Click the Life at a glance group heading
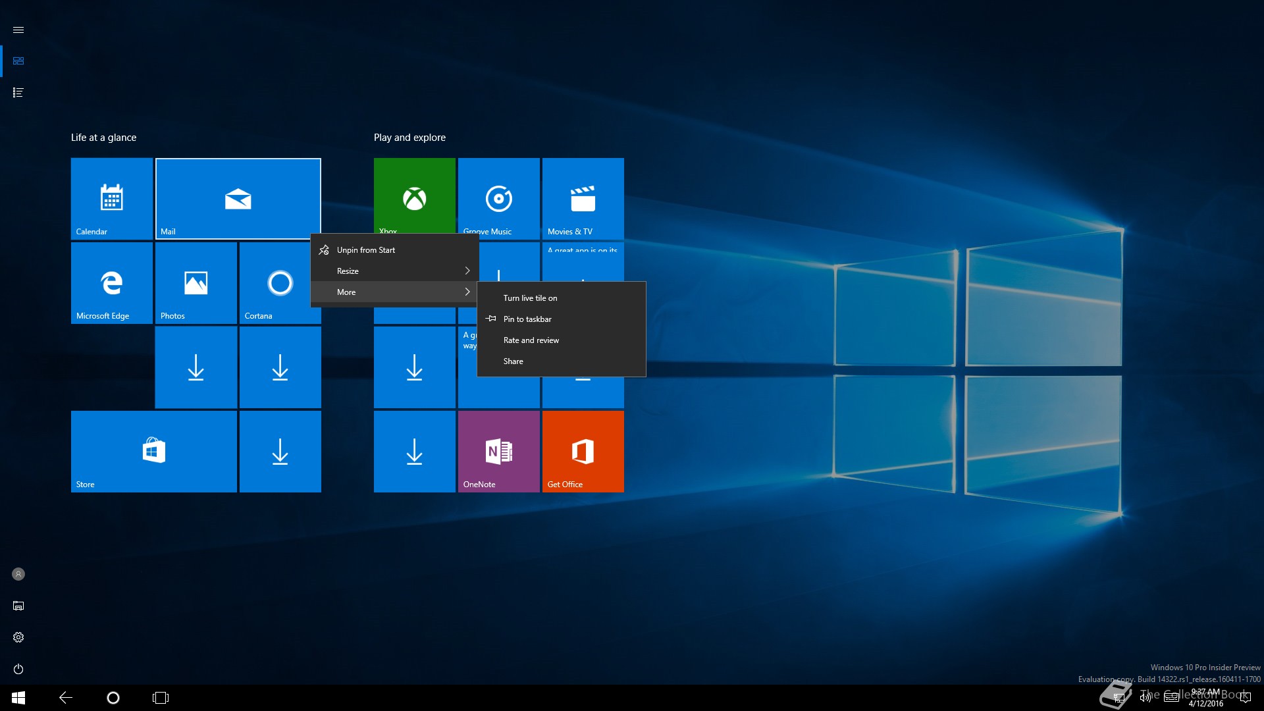1264x711 pixels. (x=104, y=138)
